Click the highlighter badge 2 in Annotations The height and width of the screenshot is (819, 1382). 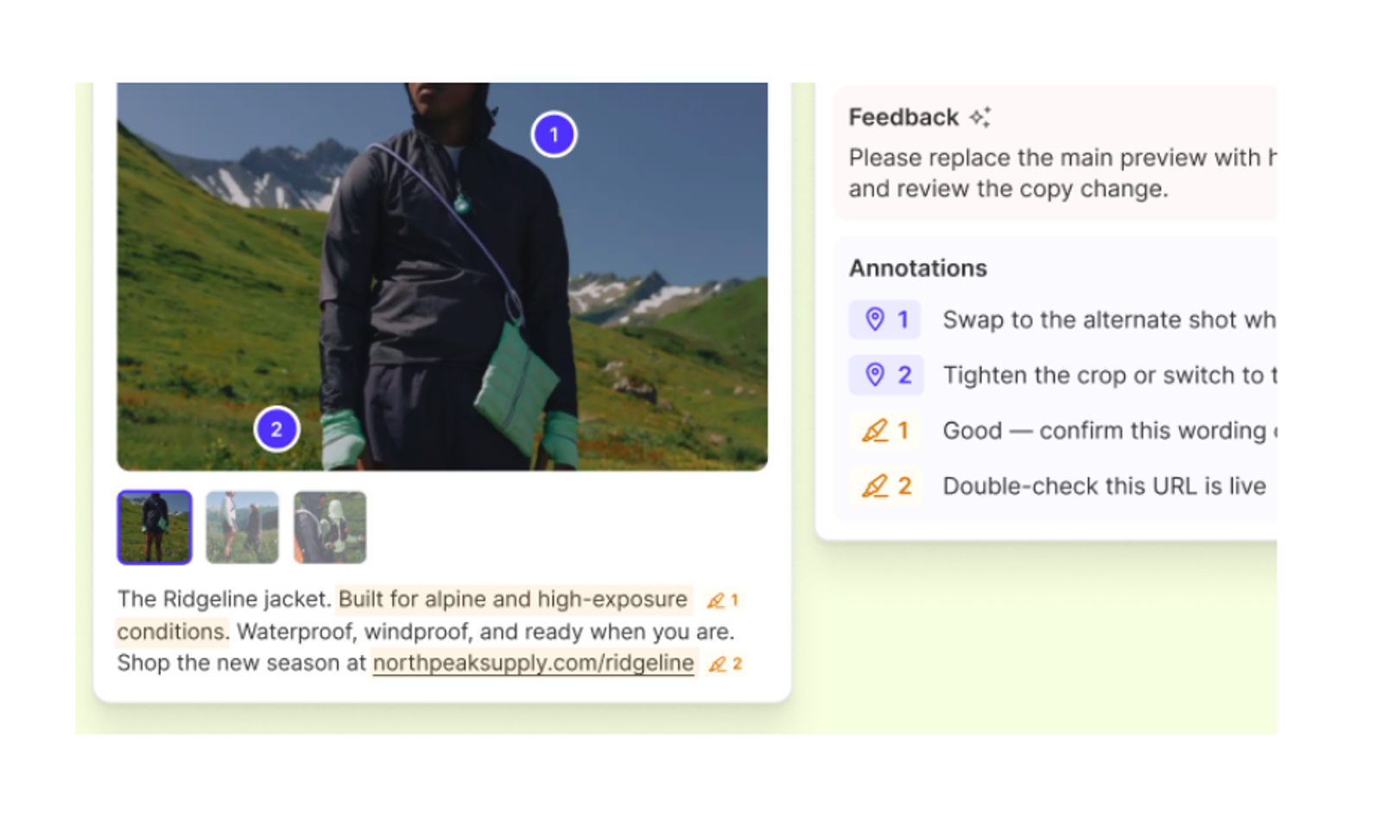[x=886, y=486]
